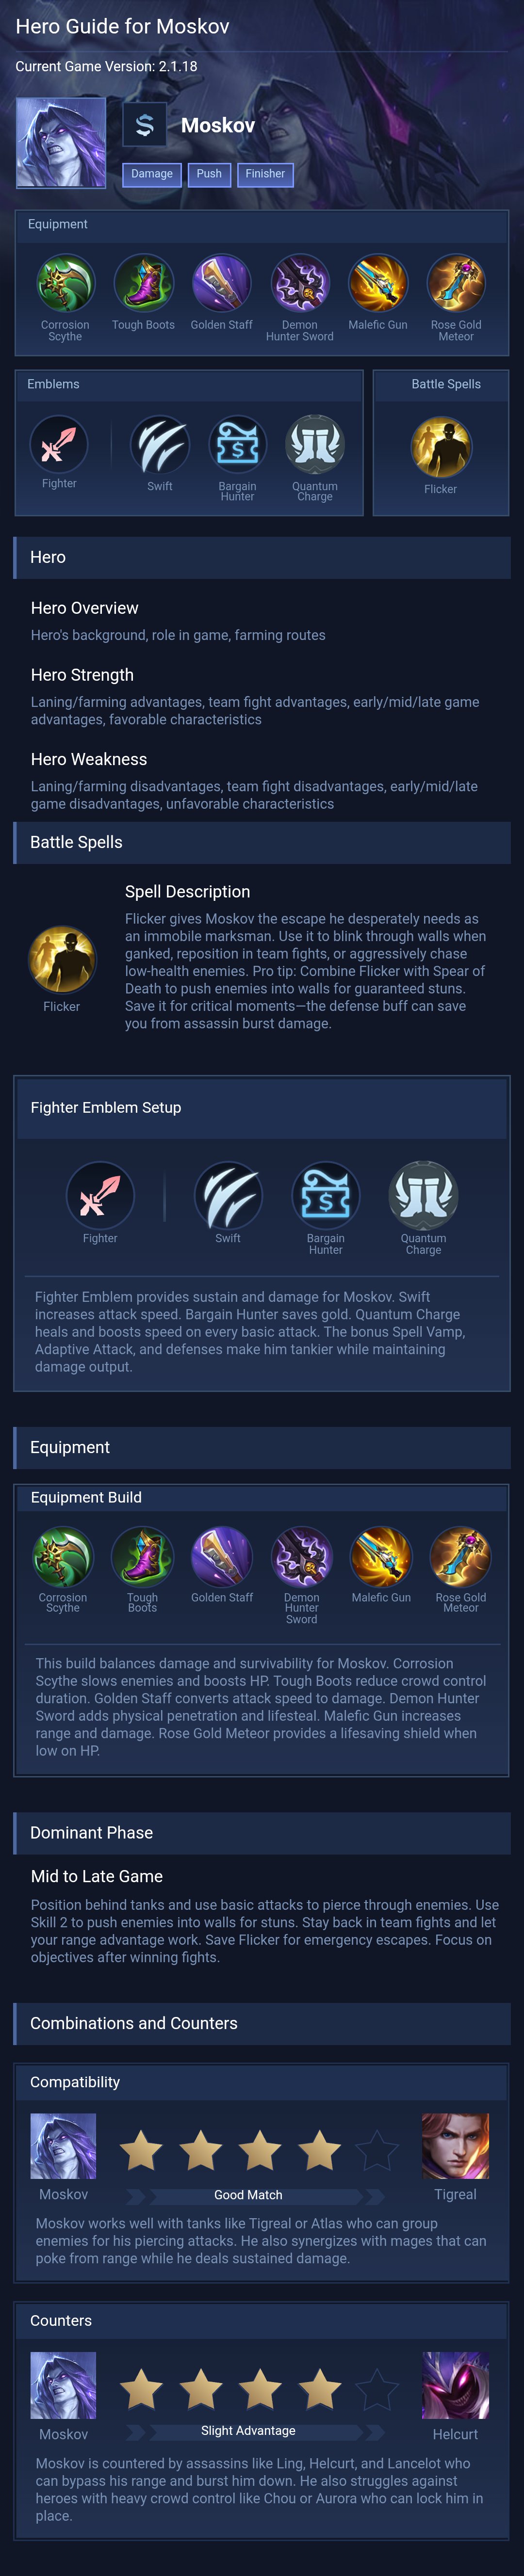The height and width of the screenshot is (2576, 524).
Task: Select the Fighter emblem icon in the top Emblems panel
Action: [59, 444]
